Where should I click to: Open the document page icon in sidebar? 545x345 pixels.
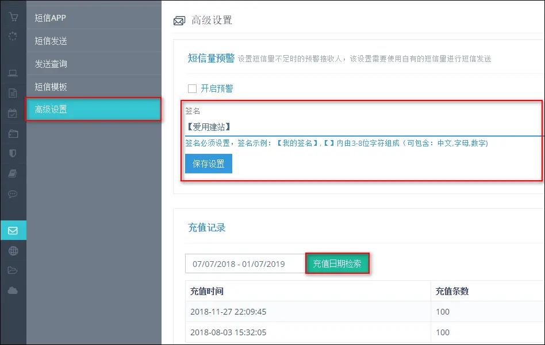pos(13,93)
